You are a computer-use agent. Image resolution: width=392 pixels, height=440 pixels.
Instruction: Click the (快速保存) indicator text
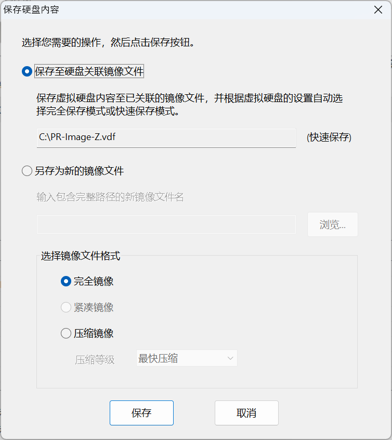tap(329, 137)
